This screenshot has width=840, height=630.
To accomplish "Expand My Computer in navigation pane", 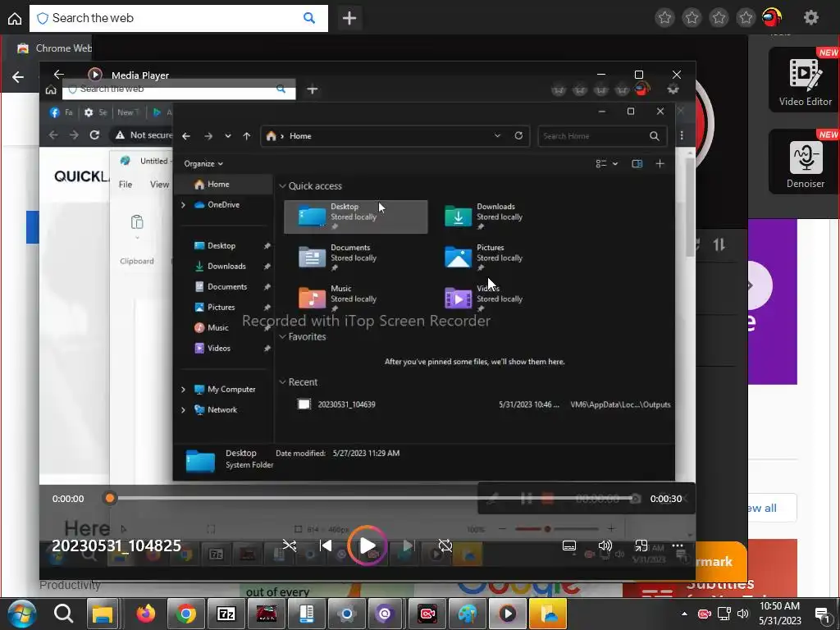I will (x=183, y=390).
